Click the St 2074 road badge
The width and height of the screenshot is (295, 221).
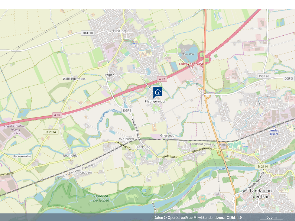click(51, 132)
